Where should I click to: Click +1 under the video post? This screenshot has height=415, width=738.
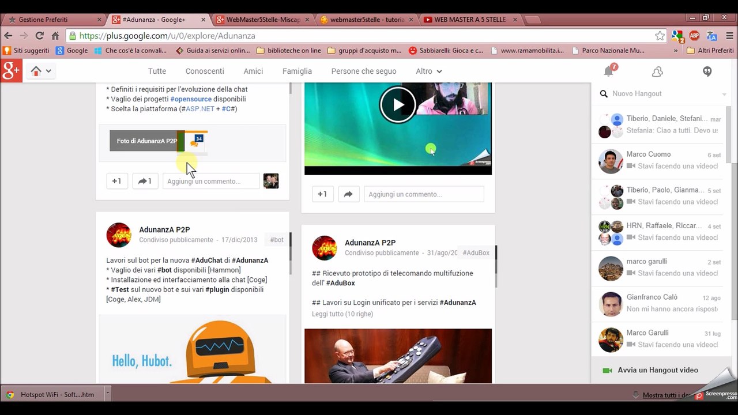point(323,194)
